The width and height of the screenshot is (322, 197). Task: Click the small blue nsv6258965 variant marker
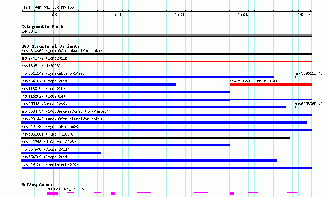pos(295,107)
